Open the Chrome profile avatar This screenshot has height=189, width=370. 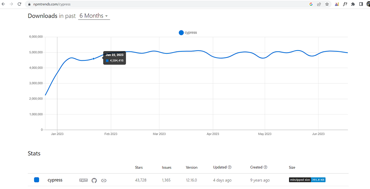(x=368, y=4)
